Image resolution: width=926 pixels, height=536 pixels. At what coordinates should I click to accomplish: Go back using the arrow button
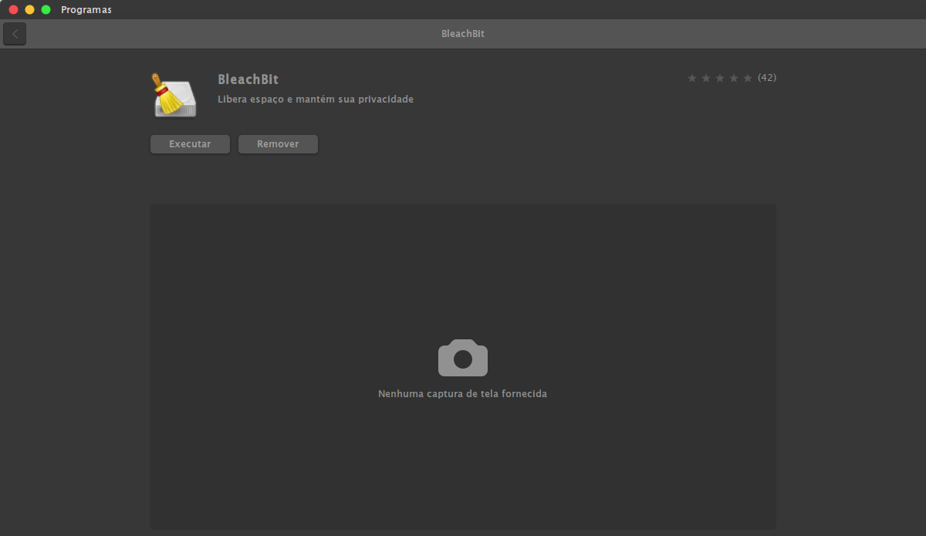point(15,34)
